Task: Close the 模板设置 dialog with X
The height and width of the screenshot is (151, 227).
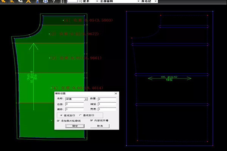Action: pos(115,93)
